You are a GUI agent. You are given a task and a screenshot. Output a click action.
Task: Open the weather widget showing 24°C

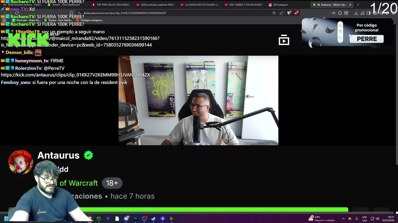pyautogui.click(x=322, y=219)
